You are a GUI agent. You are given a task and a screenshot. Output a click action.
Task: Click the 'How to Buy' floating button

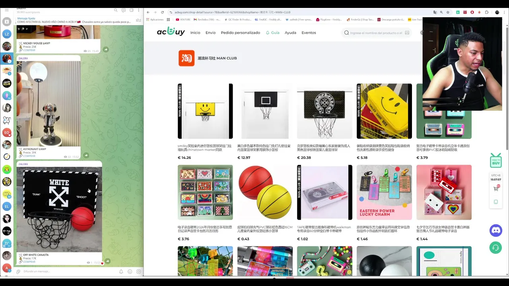tap(495, 160)
